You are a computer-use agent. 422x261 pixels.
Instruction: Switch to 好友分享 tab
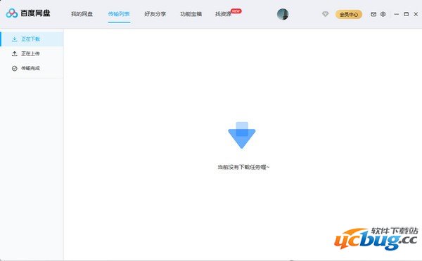click(155, 14)
